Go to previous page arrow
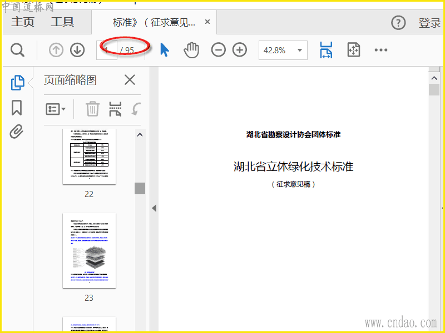Image resolution: width=445 pixels, height=333 pixels. tap(56, 50)
